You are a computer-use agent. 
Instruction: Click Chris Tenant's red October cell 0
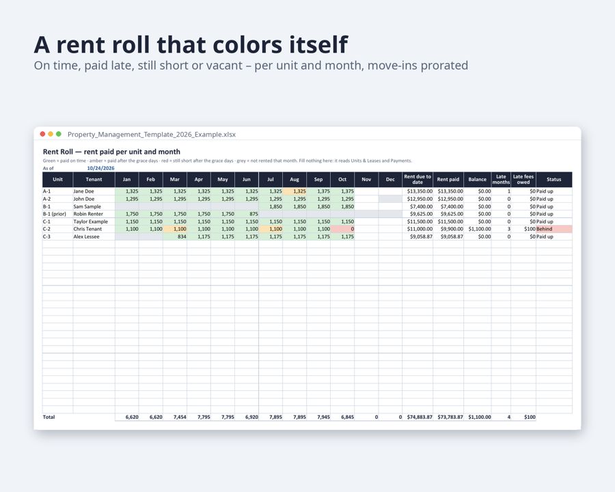(x=342, y=229)
